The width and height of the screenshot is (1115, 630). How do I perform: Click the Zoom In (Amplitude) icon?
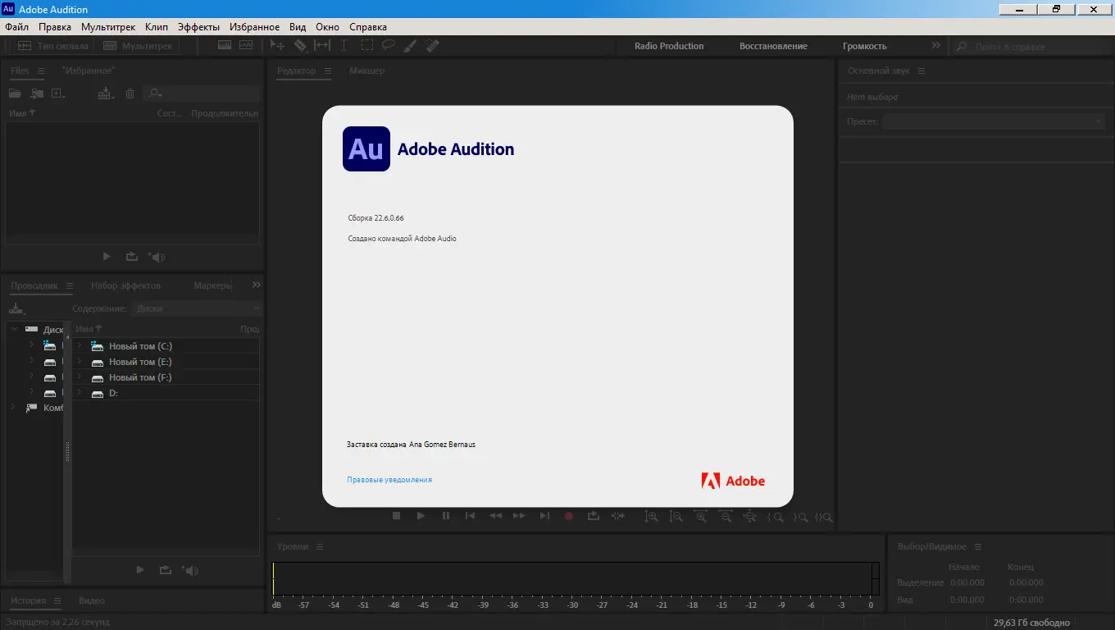pos(651,517)
